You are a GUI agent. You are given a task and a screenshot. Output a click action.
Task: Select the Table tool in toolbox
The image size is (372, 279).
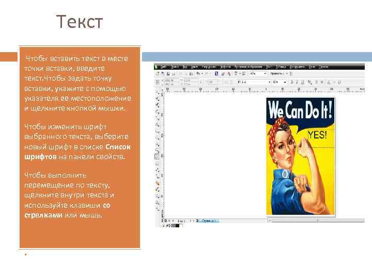click(x=157, y=163)
